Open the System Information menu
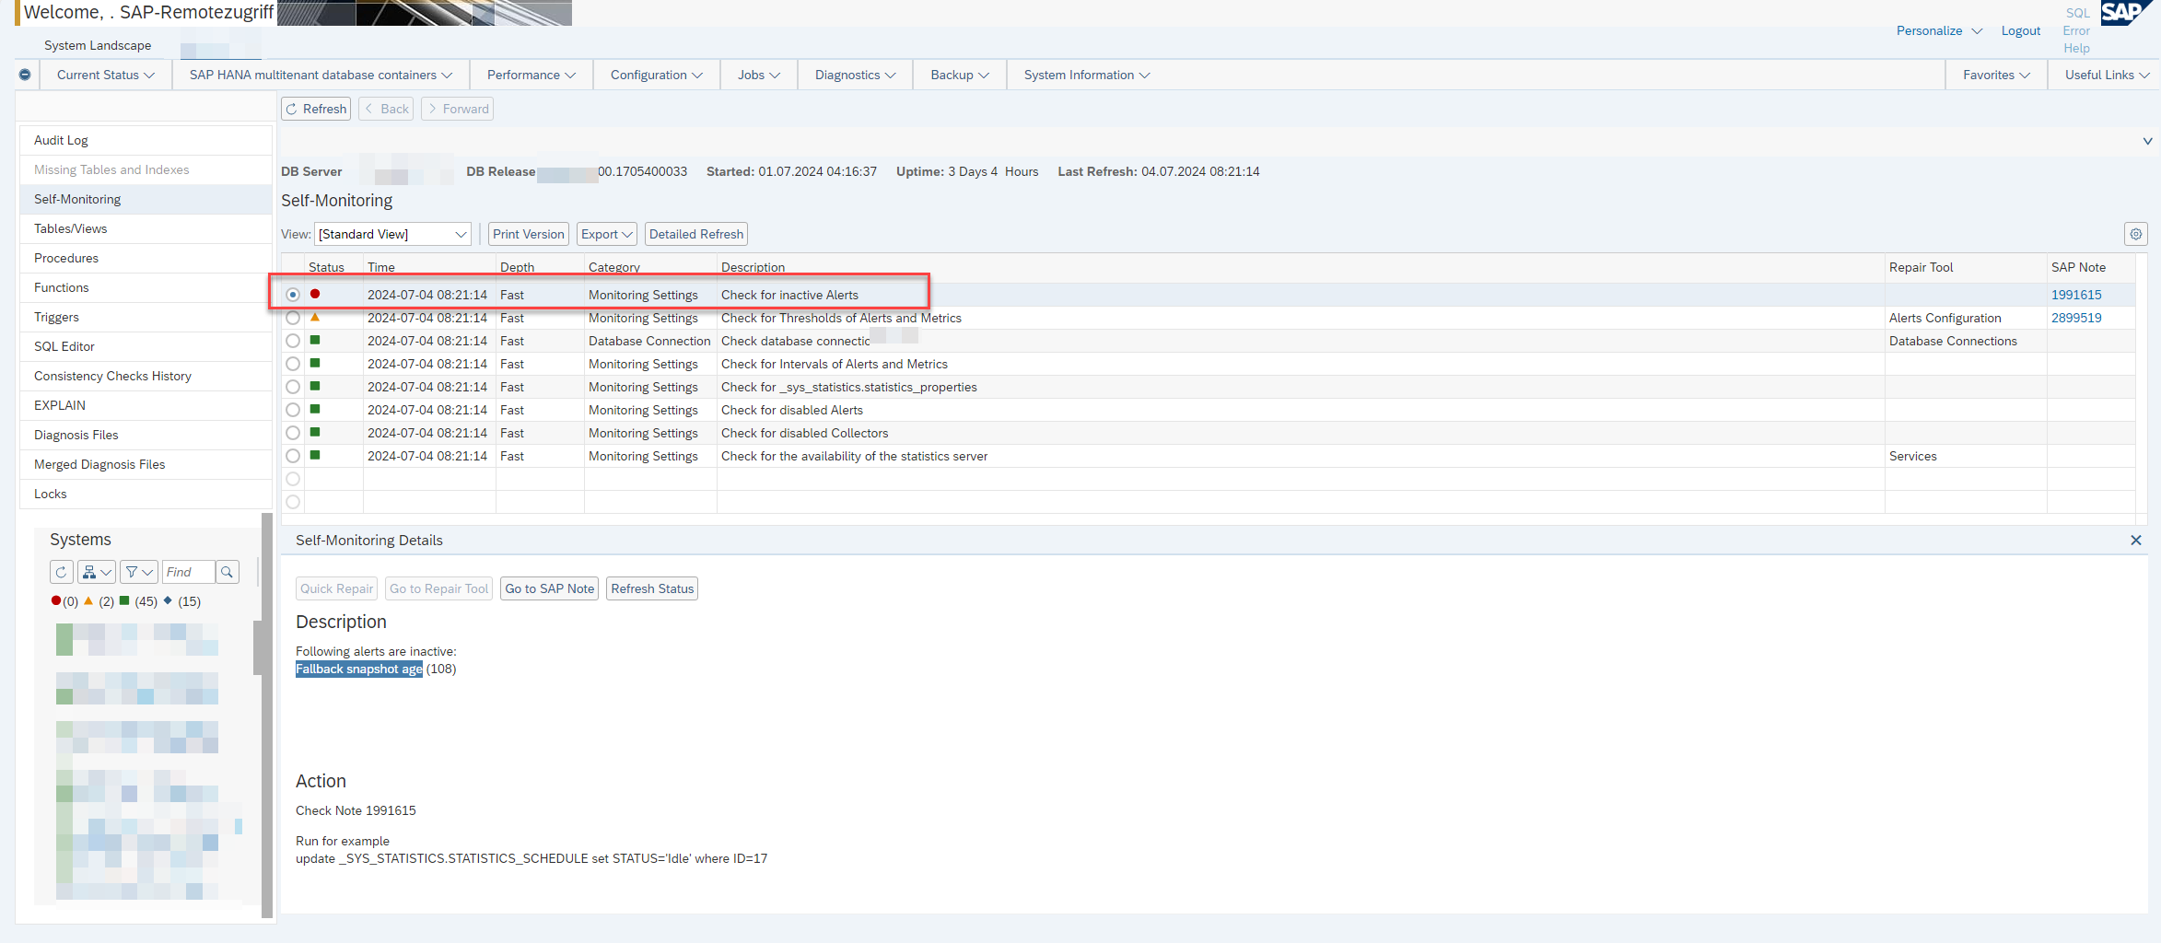Image resolution: width=2161 pixels, height=943 pixels. 1086,75
